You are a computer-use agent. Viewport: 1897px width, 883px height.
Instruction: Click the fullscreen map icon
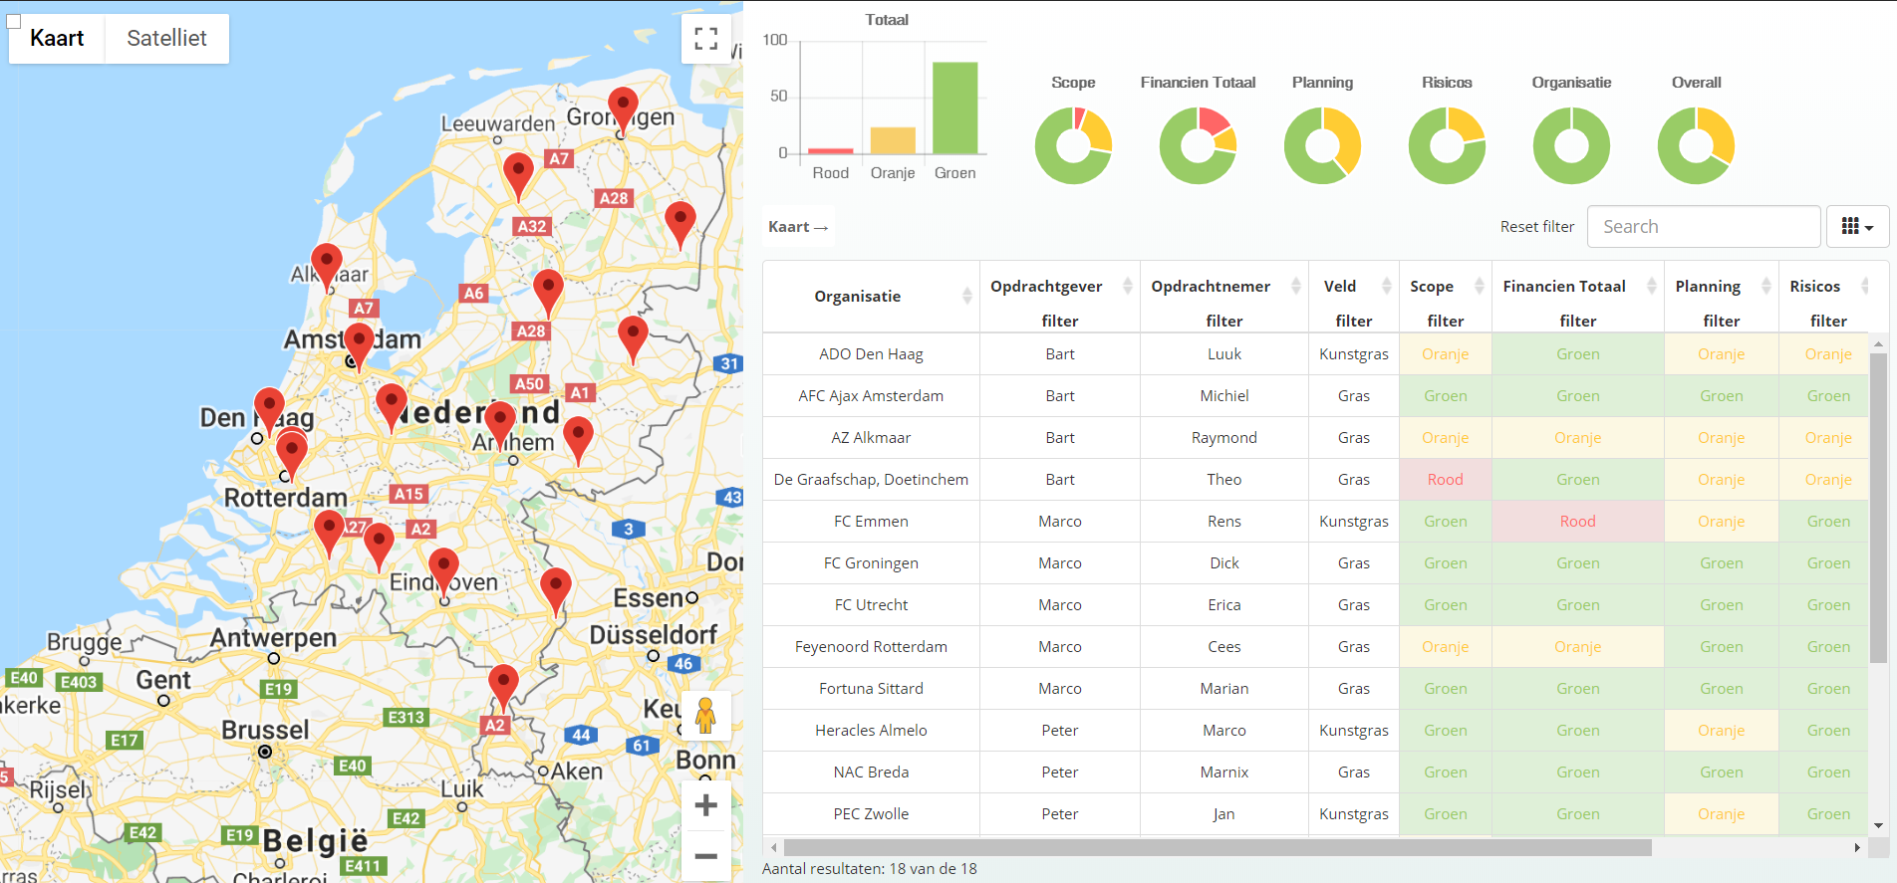[x=705, y=39]
